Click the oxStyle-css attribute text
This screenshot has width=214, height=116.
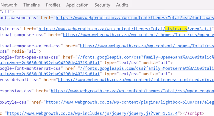coord(13,102)
